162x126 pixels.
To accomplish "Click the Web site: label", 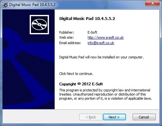I will click(66, 37).
